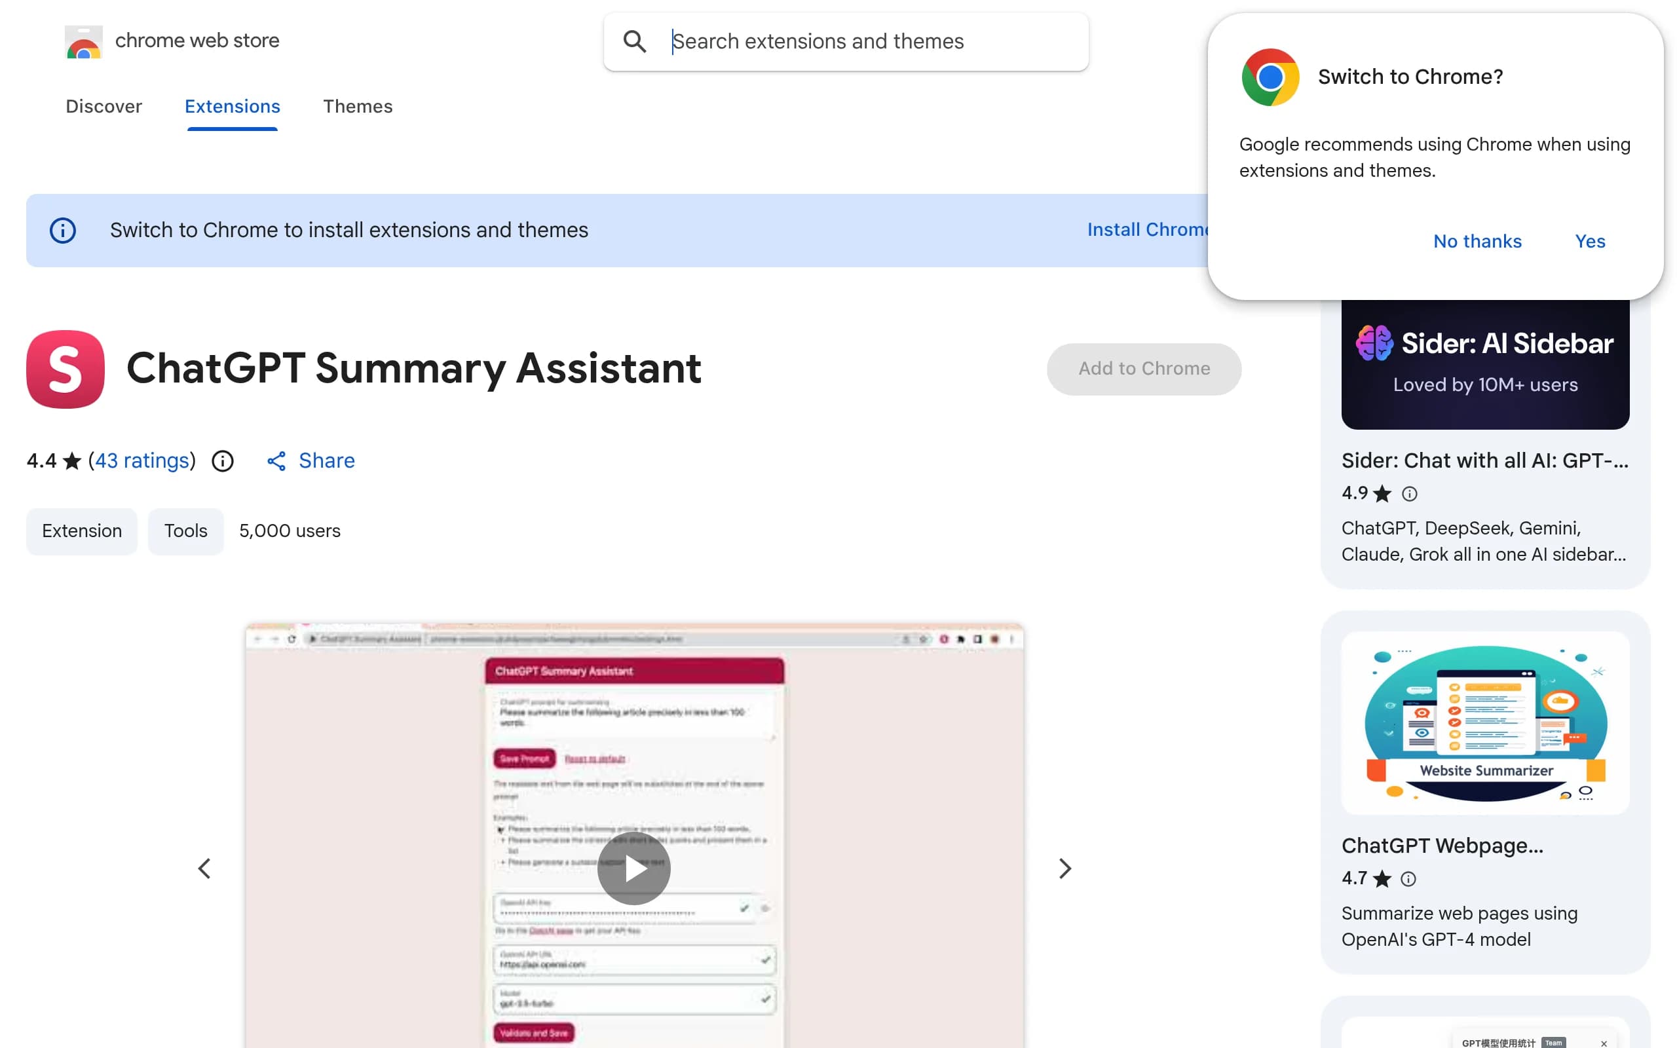Open Sider: Chat with all AI title

pos(1485,460)
